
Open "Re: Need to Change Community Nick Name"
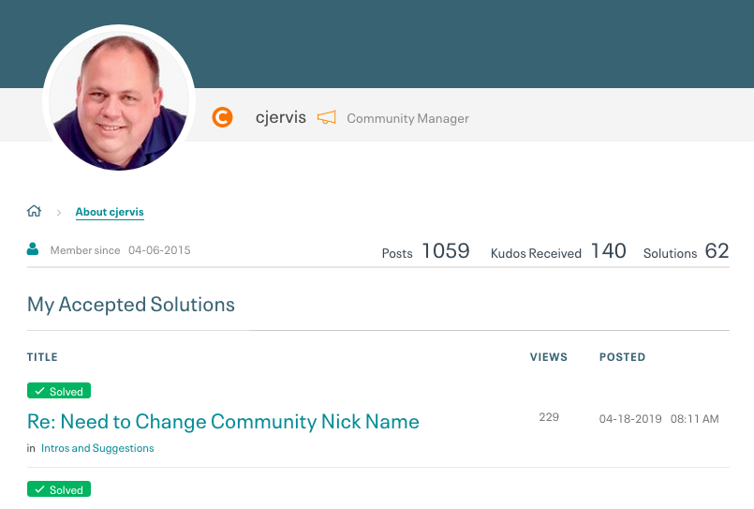tap(223, 421)
